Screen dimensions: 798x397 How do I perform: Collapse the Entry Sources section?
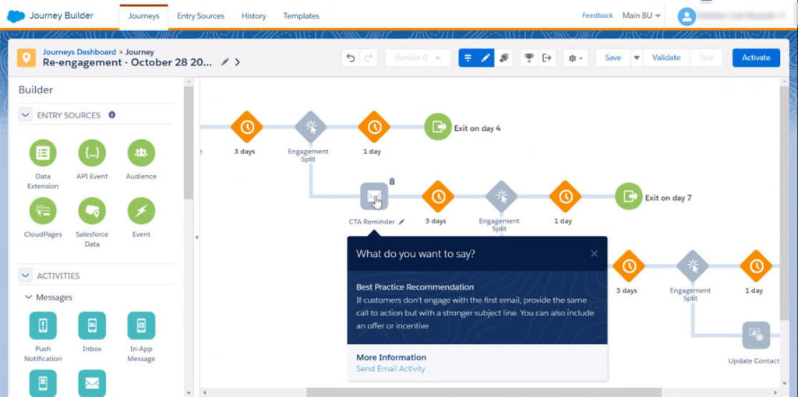25,115
